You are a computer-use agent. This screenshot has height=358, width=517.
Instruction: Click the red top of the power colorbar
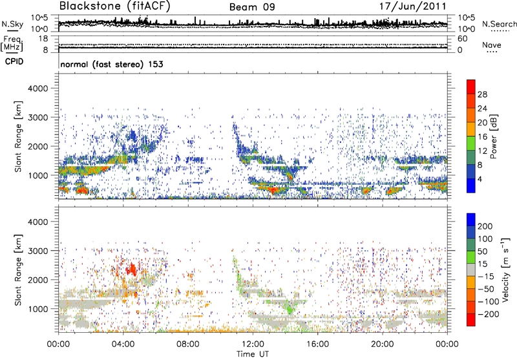pyautogui.click(x=471, y=87)
